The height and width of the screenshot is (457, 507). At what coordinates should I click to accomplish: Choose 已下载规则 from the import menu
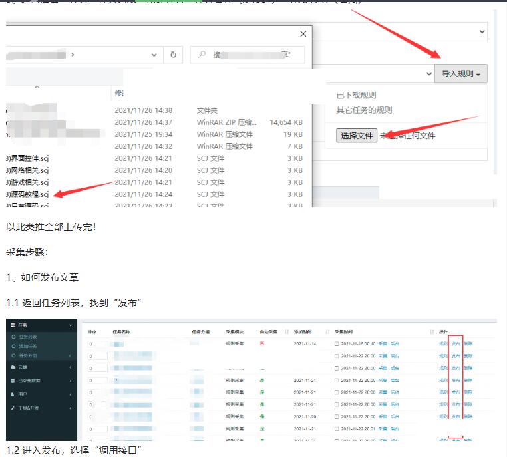tap(356, 95)
